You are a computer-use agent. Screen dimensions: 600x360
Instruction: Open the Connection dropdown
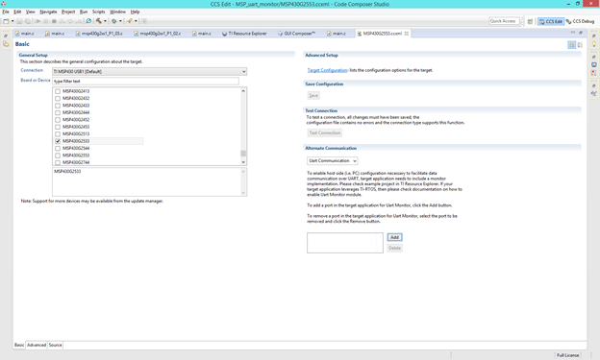coord(149,71)
